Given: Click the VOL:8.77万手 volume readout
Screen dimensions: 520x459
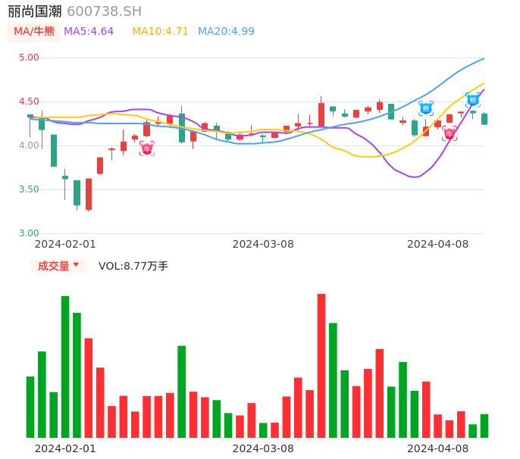Looking at the screenshot, I should click(133, 266).
